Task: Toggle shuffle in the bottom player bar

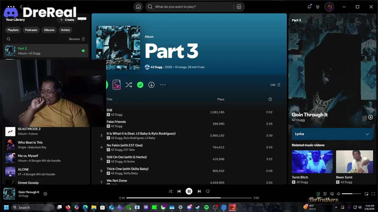Action: tap(170, 191)
